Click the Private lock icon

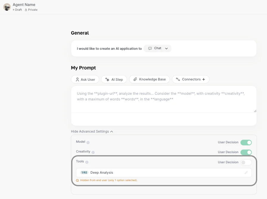[x=26, y=10]
